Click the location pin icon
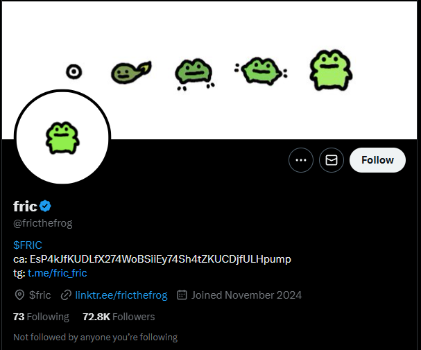The image size is (421, 350). 19,295
